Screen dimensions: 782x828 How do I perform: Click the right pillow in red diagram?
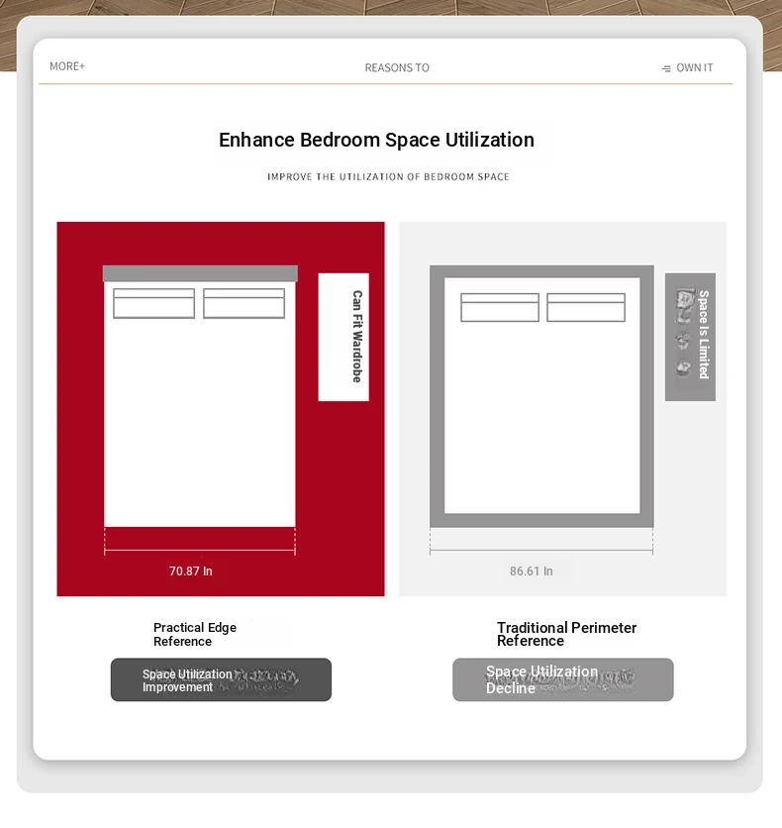click(x=244, y=303)
